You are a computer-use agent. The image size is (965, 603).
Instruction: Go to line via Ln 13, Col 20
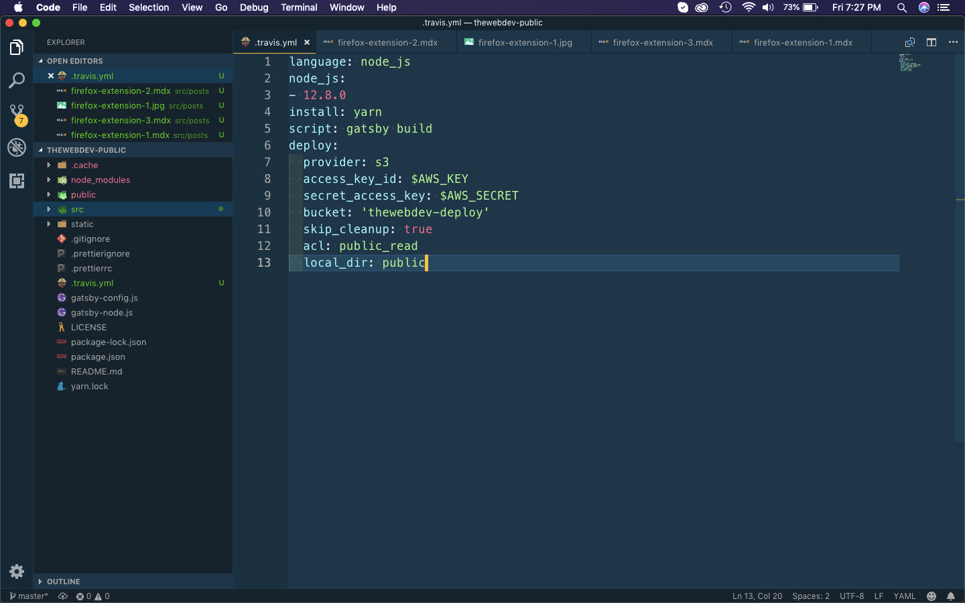coord(757,596)
